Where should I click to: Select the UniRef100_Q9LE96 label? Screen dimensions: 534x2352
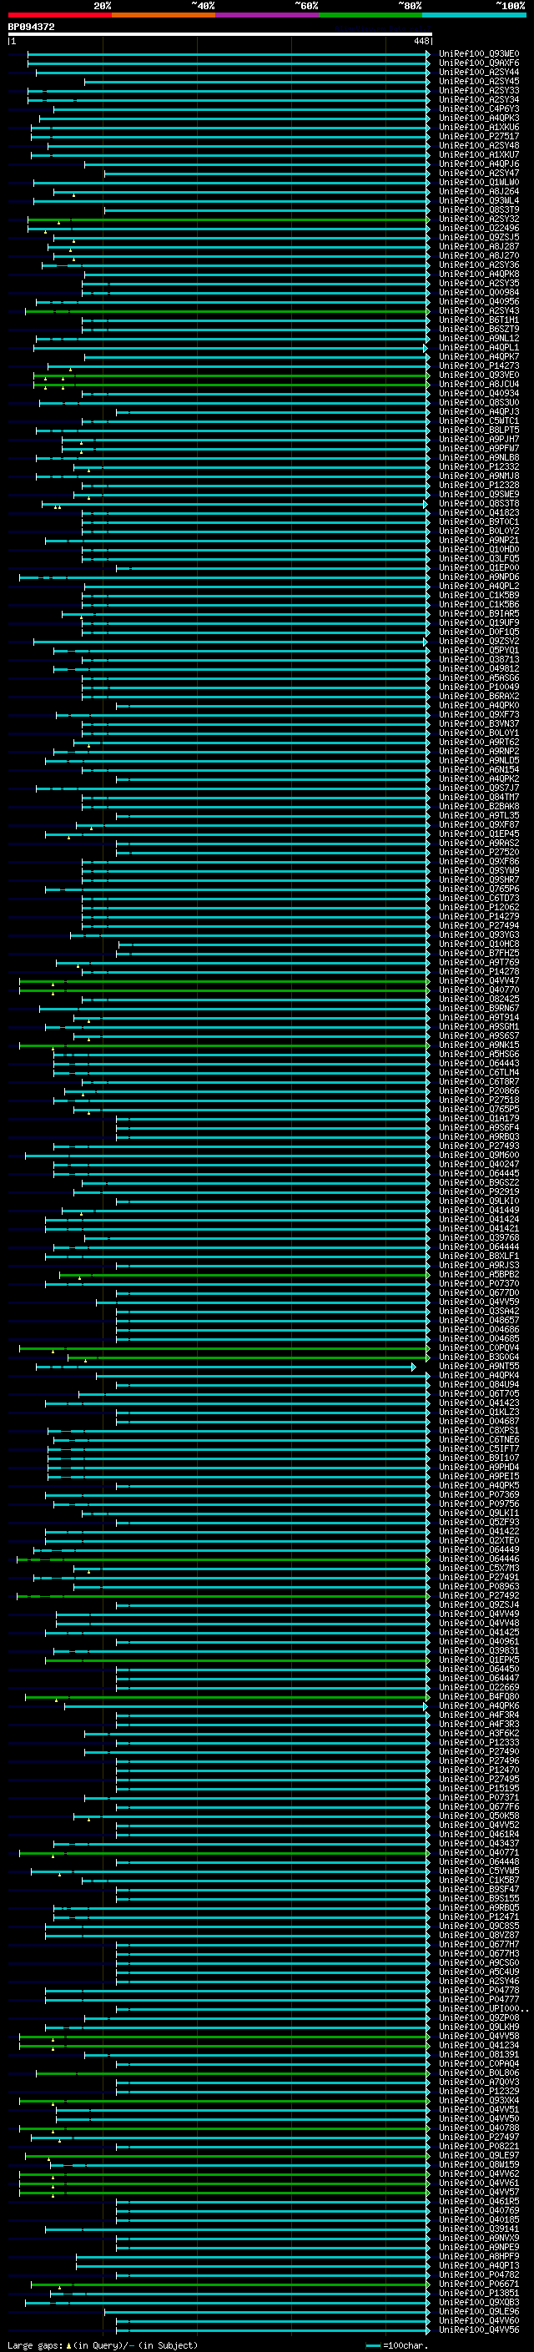coord(479,2311)
